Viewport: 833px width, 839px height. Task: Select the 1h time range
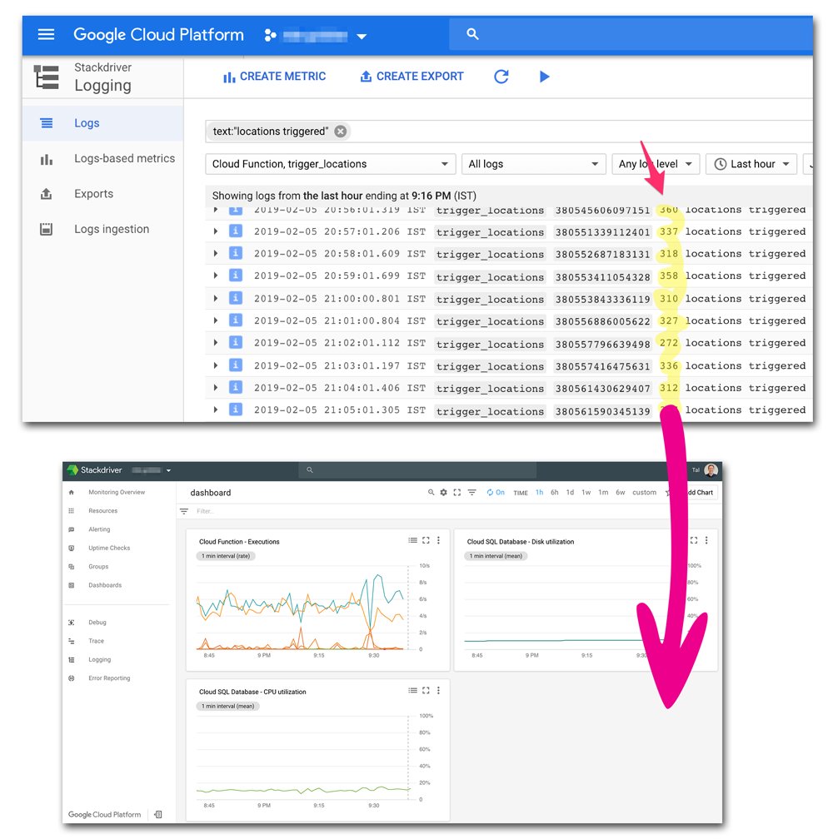[x=539, y=492]
